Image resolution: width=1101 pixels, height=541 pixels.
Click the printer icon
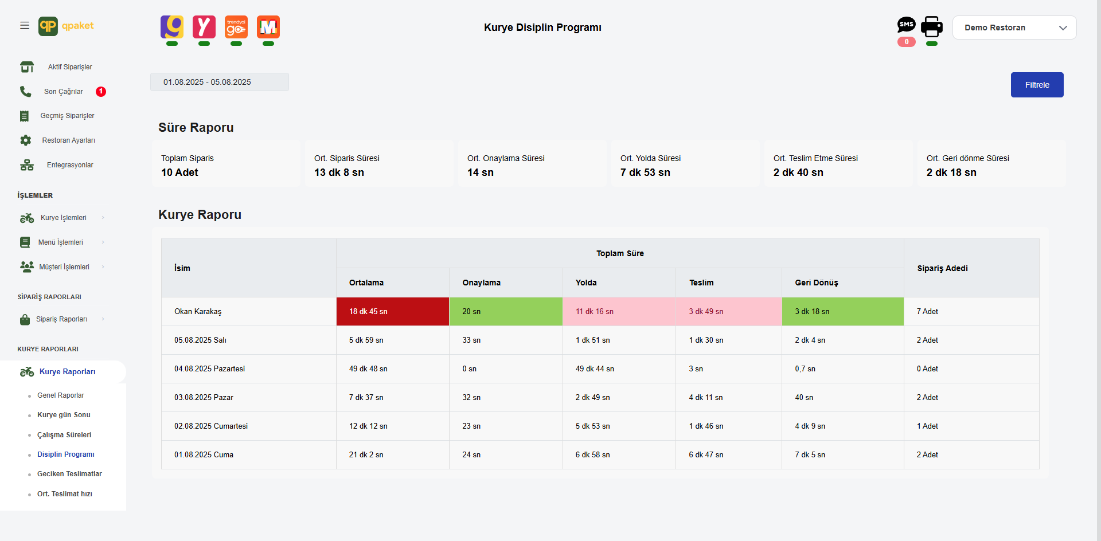point(932,26)
